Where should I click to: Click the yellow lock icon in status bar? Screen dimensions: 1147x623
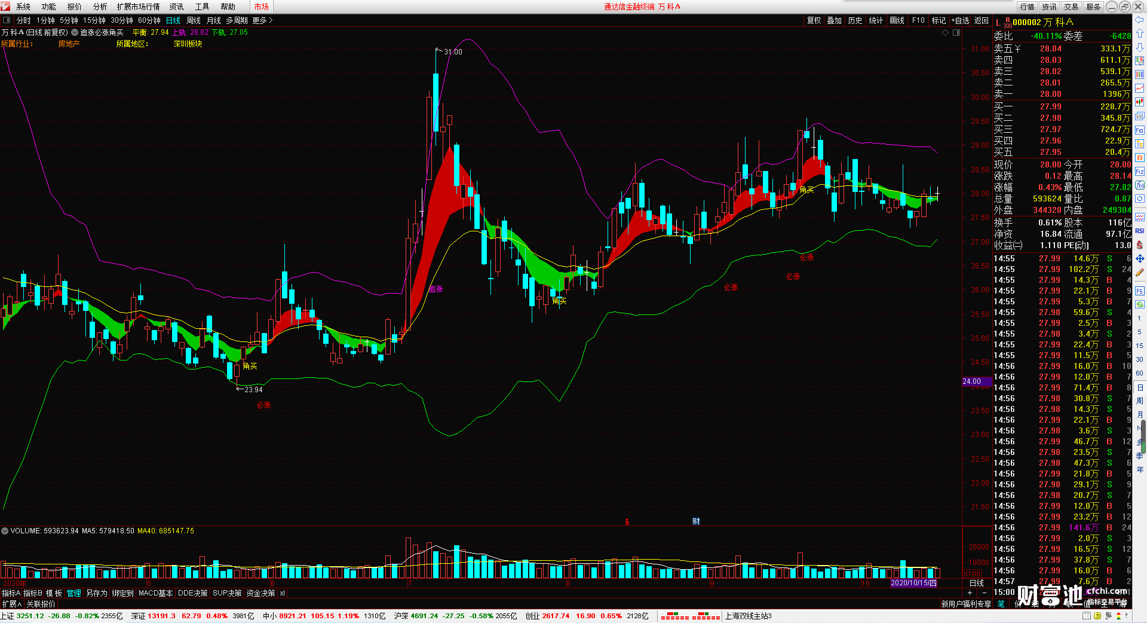[x=1098, y=616]
